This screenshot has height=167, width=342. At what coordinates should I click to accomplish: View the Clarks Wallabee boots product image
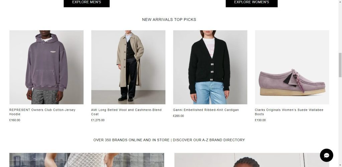tap(292, 67)
